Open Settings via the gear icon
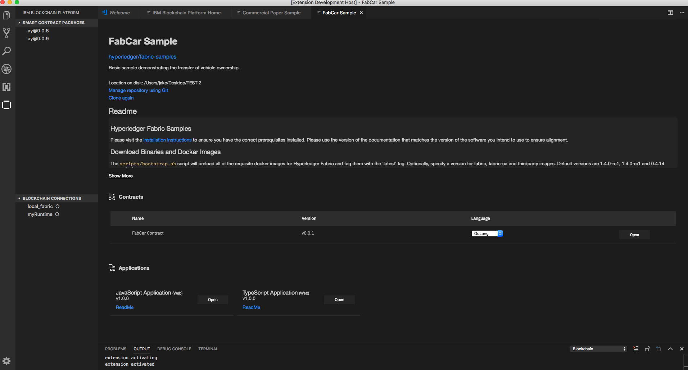This screenshot has width=688, height=370. click(6, 361)
